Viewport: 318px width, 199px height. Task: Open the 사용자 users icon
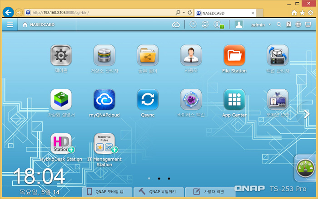coord(191,55)
